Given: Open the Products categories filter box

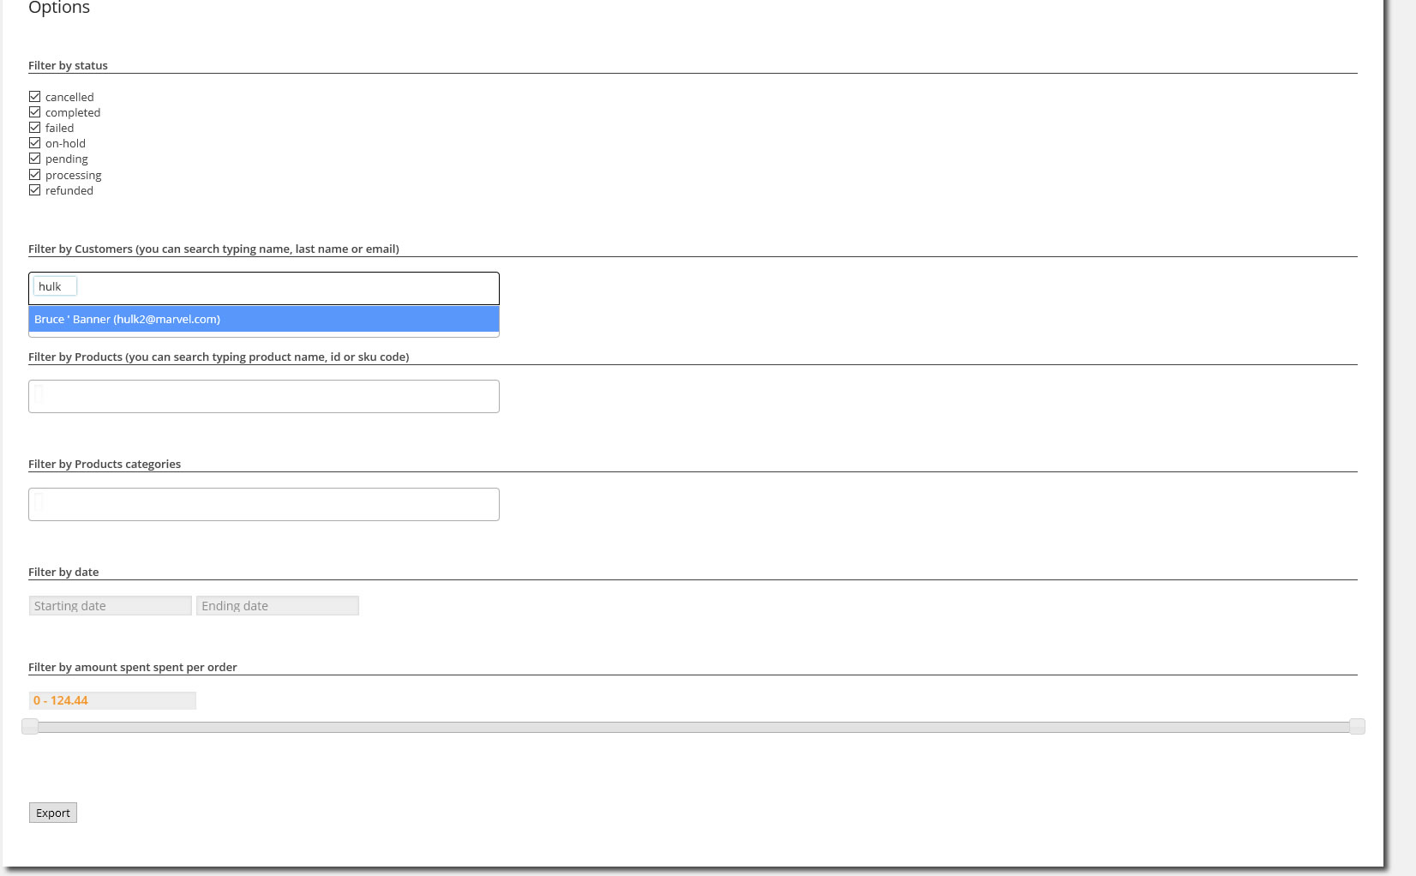Looking at the screenshot, I should pos(264,504).
